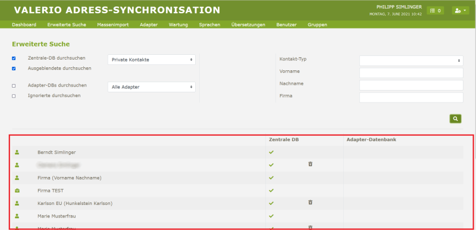Click green checkmark in Firma (Vorname Nachname) row
The width and height of the screenshot is (476, 230).
[271, 178]
